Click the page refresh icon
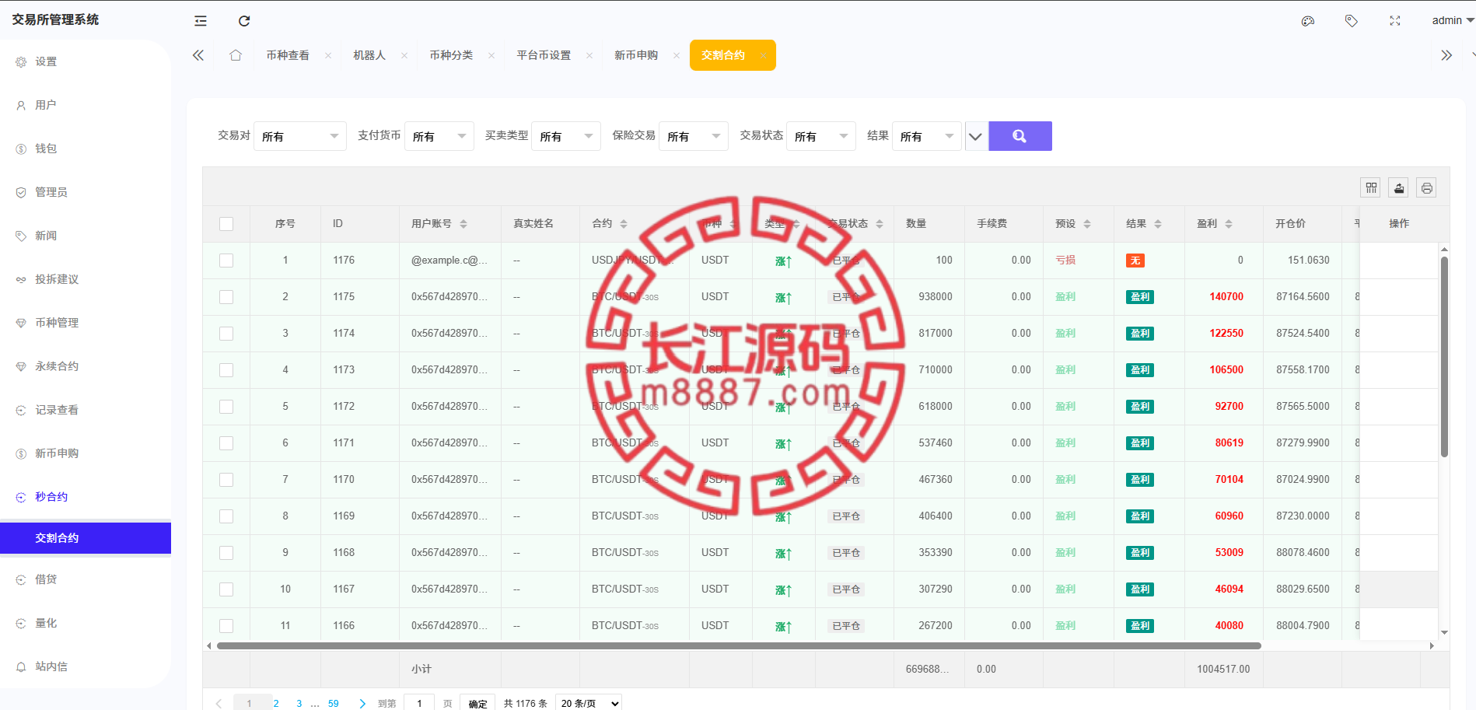The width and height of the screenshot is (1476, 710). pyautogui.click(x=244, y=21)
